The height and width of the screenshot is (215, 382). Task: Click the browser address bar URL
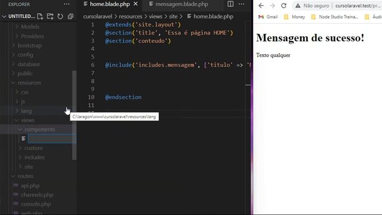(x=358, y=5)
